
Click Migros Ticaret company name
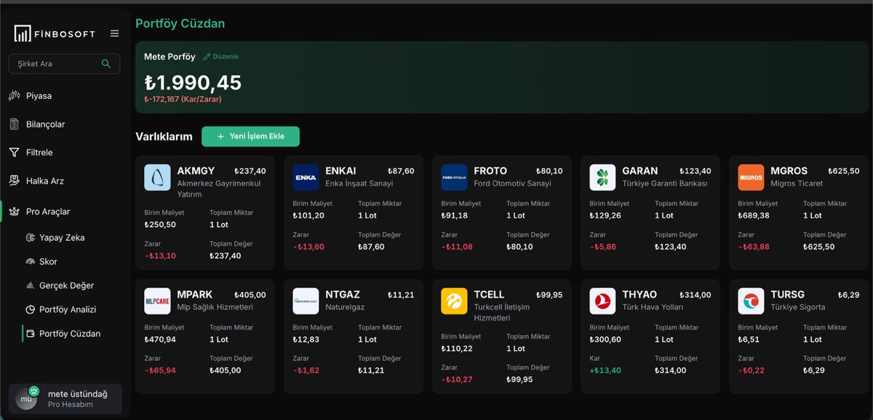797,183
